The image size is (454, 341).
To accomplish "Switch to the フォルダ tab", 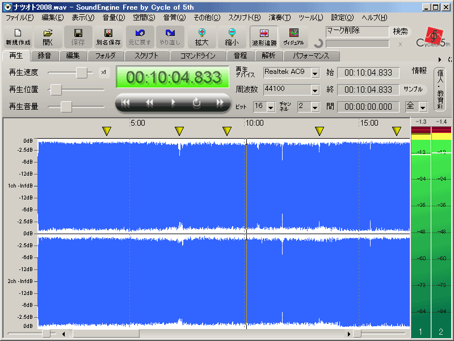I will (x=106, y=55).
